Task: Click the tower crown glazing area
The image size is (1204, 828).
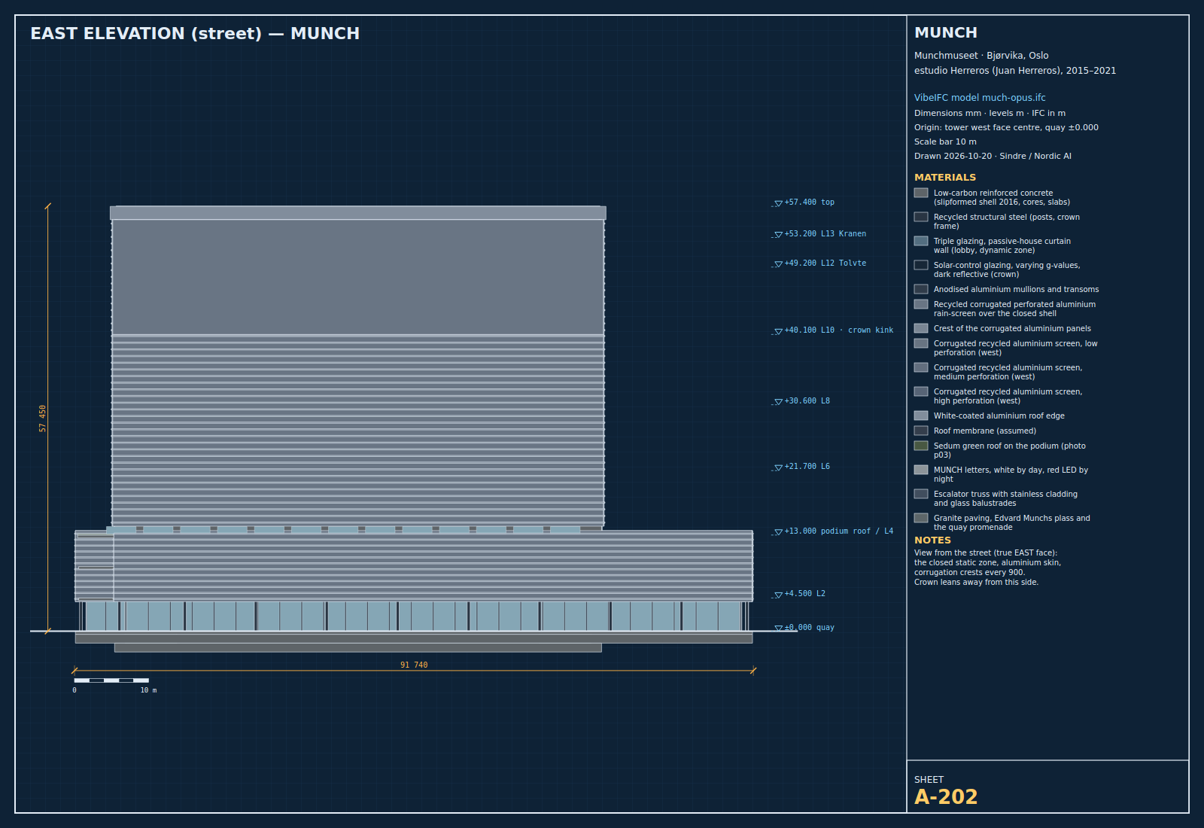Action: (358, 277)
